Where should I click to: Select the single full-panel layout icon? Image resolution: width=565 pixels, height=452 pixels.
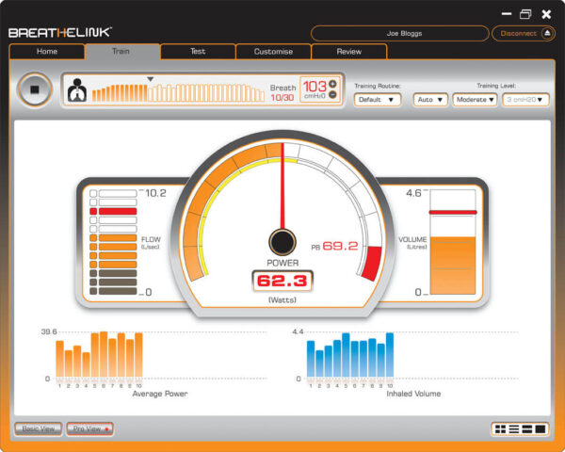click(x=541, y=429)
